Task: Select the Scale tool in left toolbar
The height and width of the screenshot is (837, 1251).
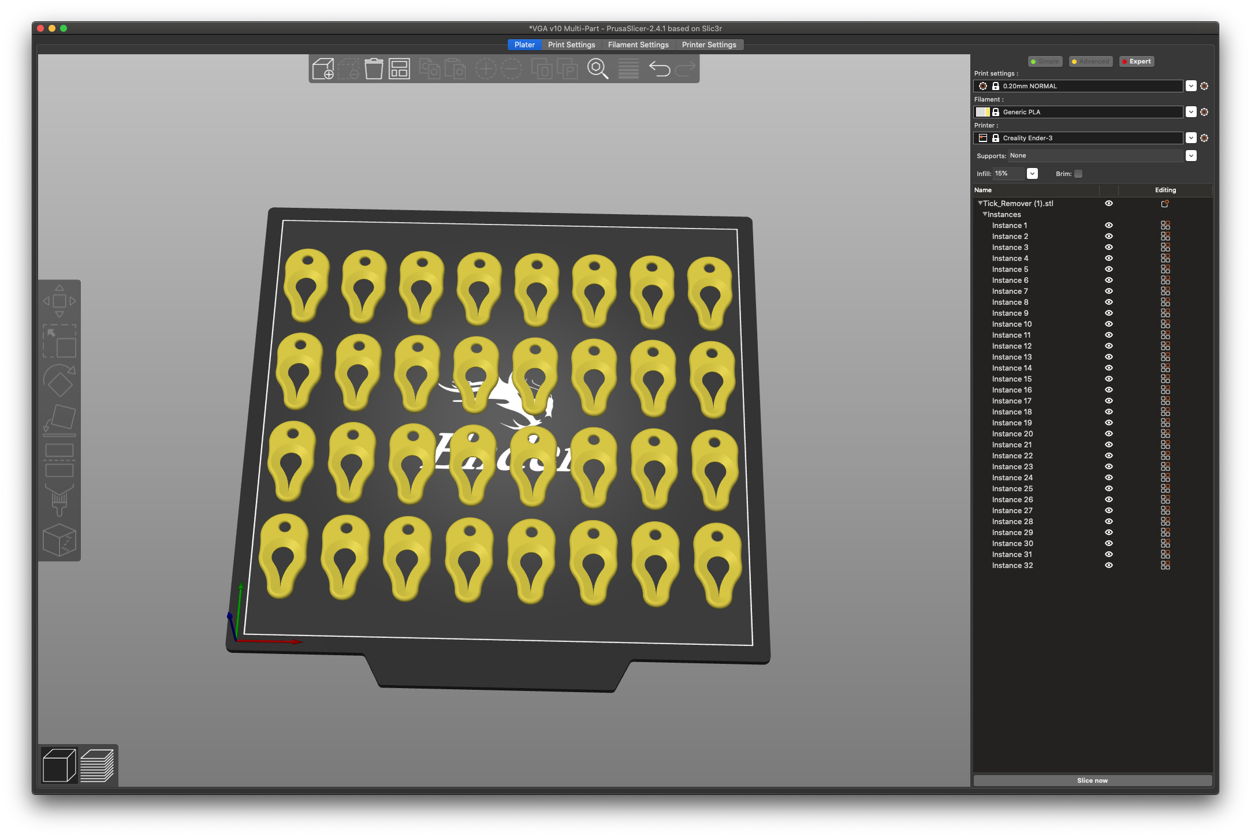Action: pyautogui.click(x=59, y=341)
